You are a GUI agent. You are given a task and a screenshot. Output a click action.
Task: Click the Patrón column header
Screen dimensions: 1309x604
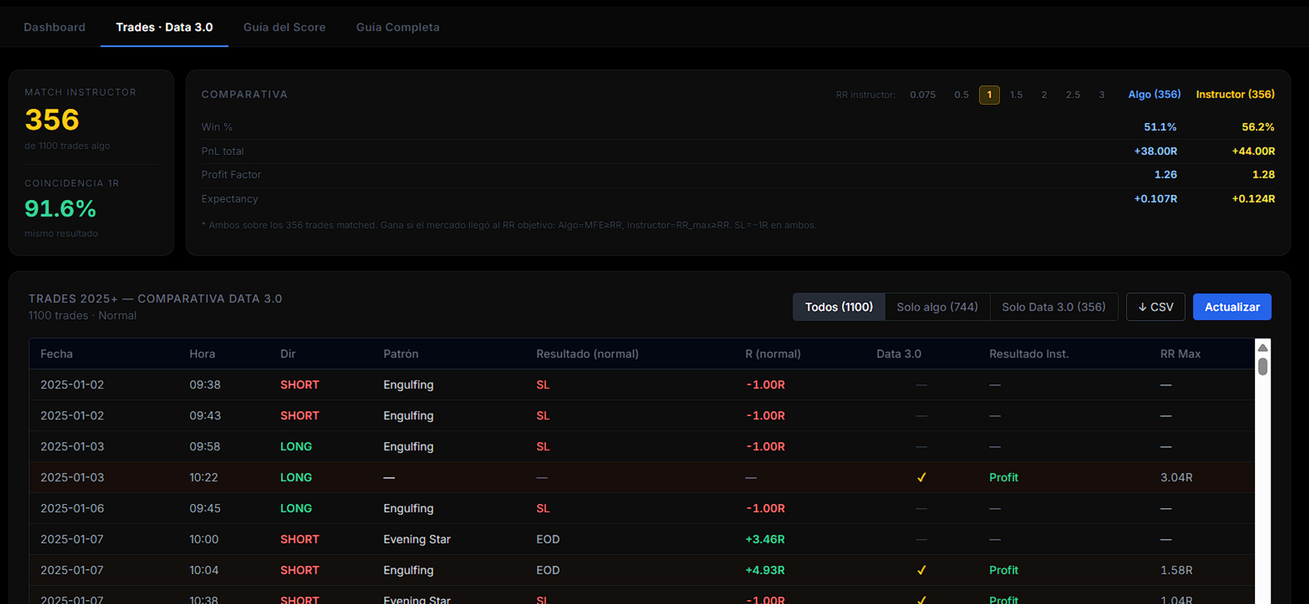[401, 354]
